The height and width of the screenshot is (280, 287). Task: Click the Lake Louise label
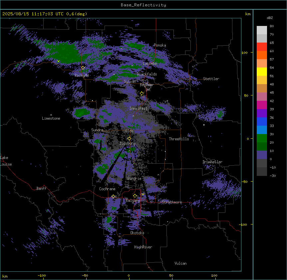(6, 161)
